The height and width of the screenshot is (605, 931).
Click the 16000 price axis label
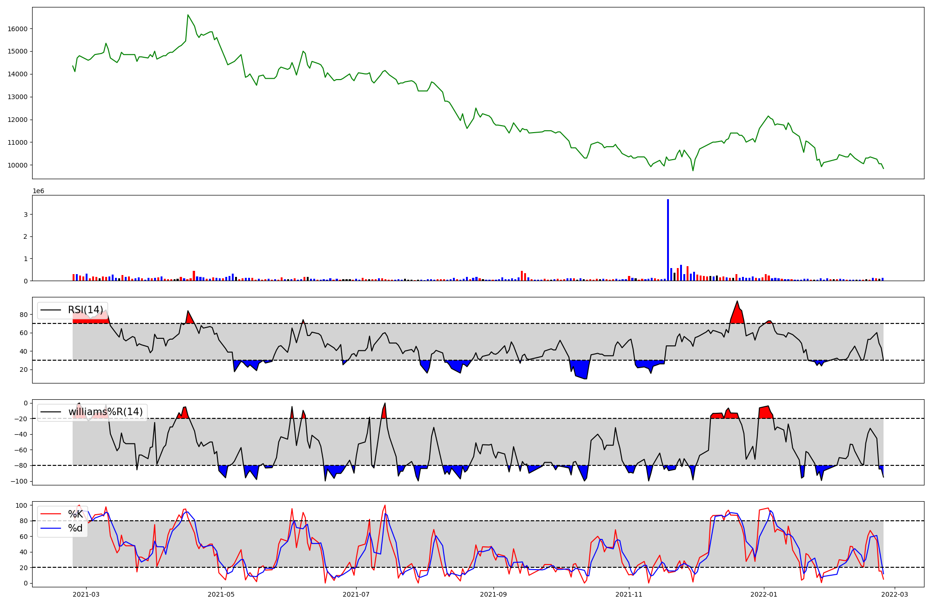[x=17, y=29]
